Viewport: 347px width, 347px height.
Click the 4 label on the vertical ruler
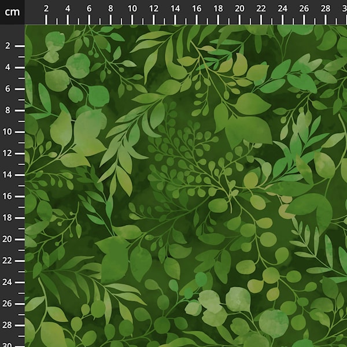8,67
